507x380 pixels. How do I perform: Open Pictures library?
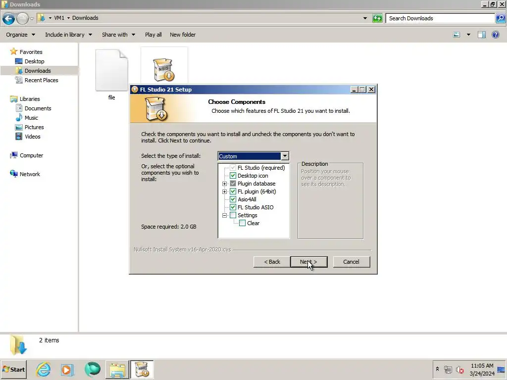[x=34, y=127]
